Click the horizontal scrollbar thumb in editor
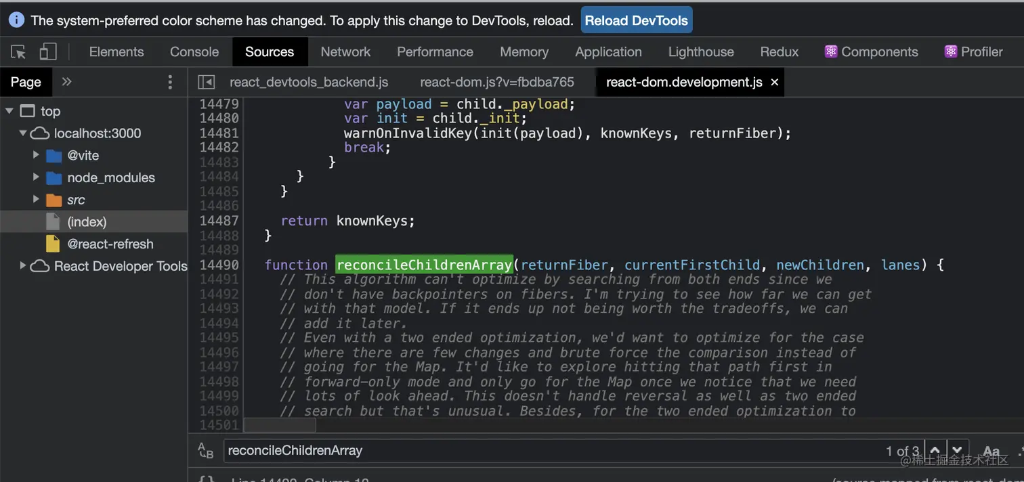Screen dimensions: 1024x482 click(280, 425)
